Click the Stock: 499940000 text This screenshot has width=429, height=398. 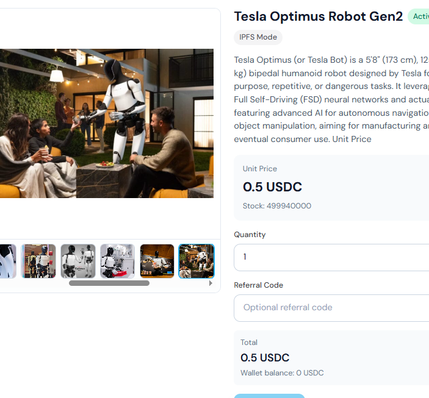click(277, 206)
